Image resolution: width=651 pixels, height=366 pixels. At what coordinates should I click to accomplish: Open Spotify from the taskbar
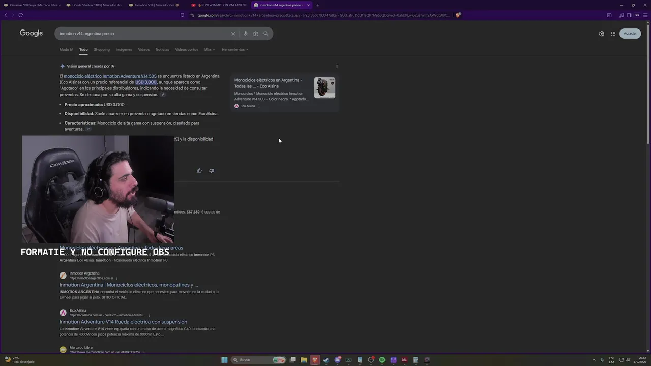[382, 360]
